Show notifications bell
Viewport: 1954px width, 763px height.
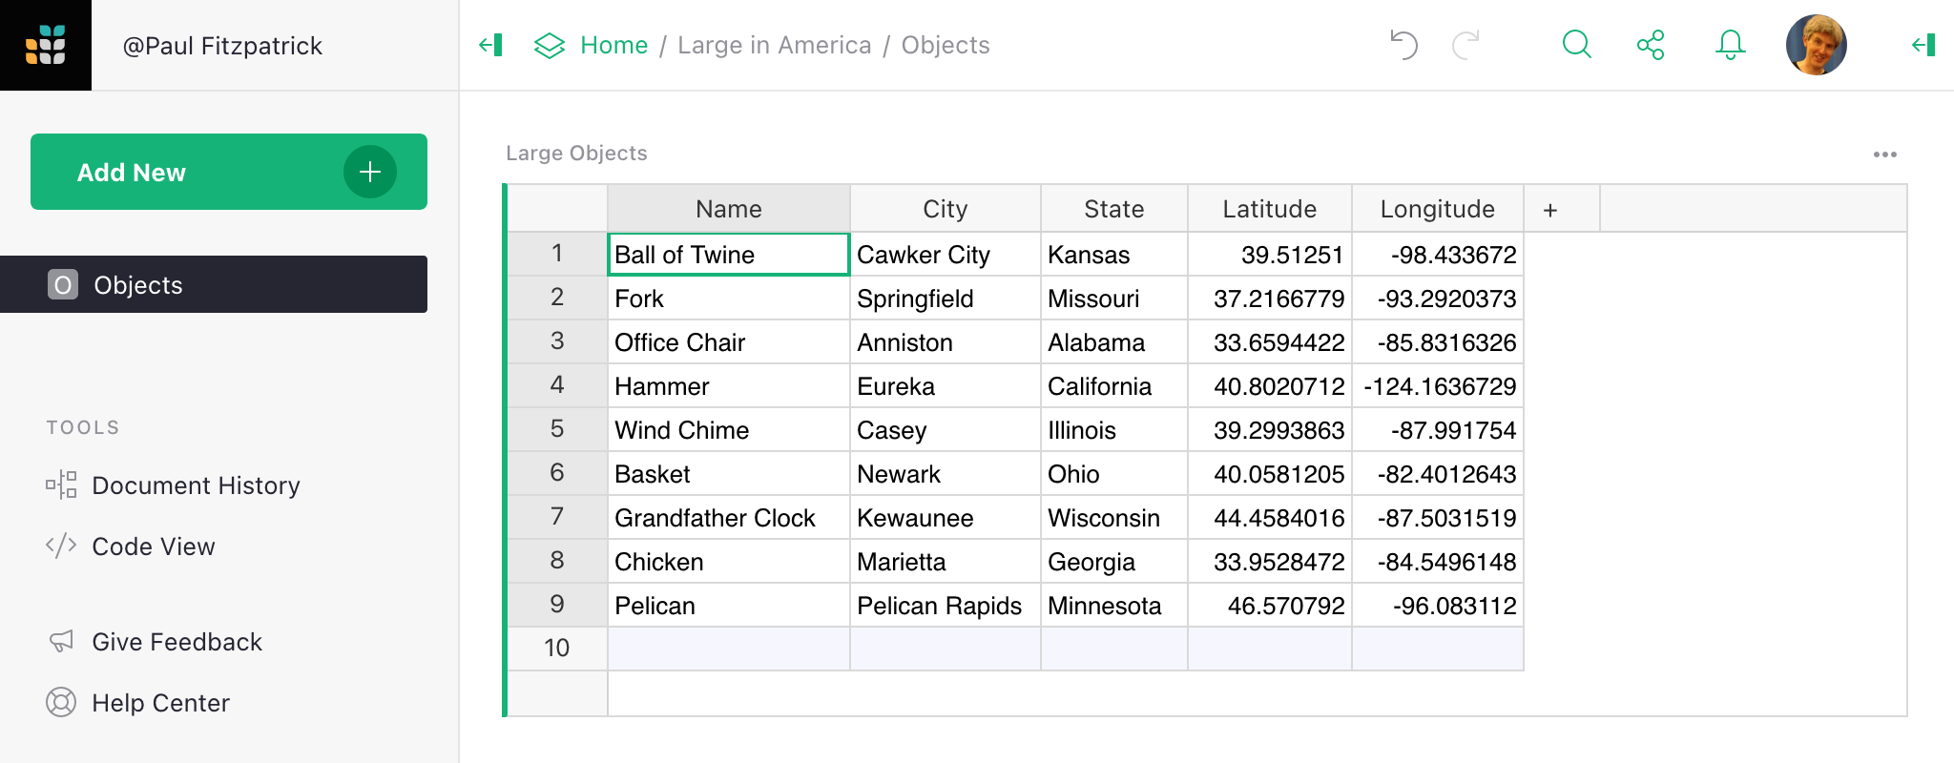[1730, 45]
